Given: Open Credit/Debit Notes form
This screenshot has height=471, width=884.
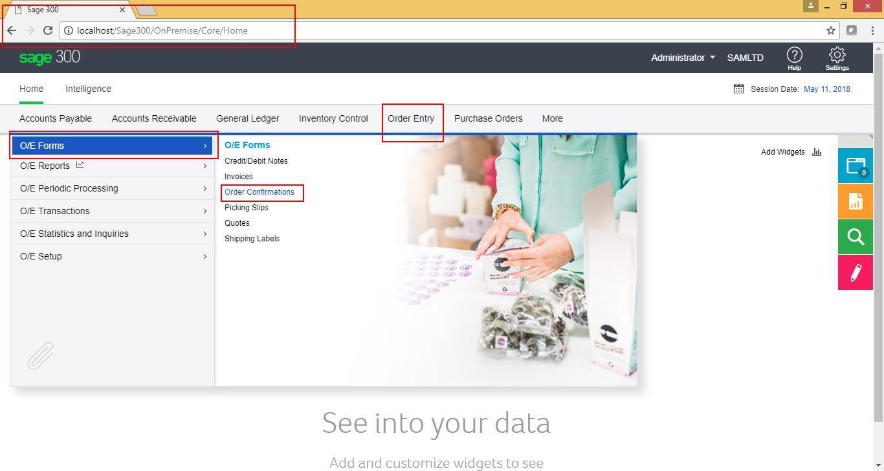Looking at the screenshot, I should point(256,161).
